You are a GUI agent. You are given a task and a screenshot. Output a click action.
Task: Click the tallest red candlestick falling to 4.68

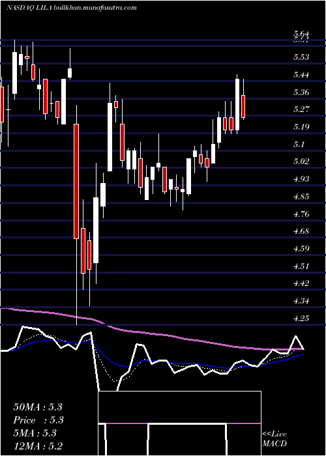point(76,181)
